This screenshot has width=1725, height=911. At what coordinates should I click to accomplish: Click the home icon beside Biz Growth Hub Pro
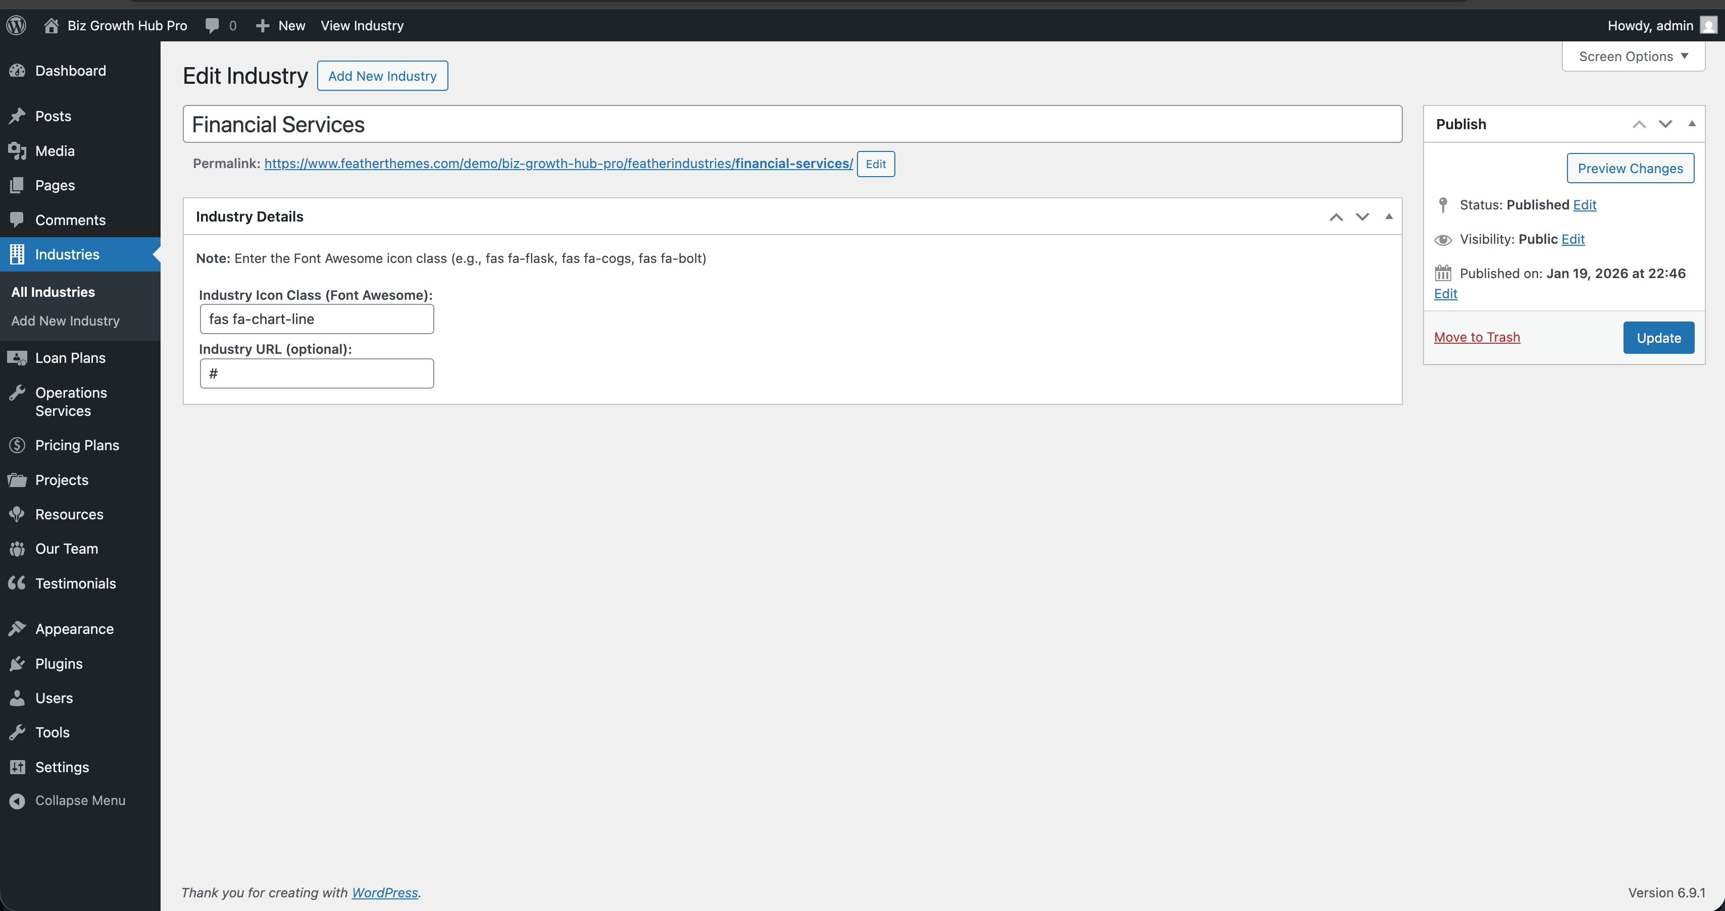click(51, 25)
